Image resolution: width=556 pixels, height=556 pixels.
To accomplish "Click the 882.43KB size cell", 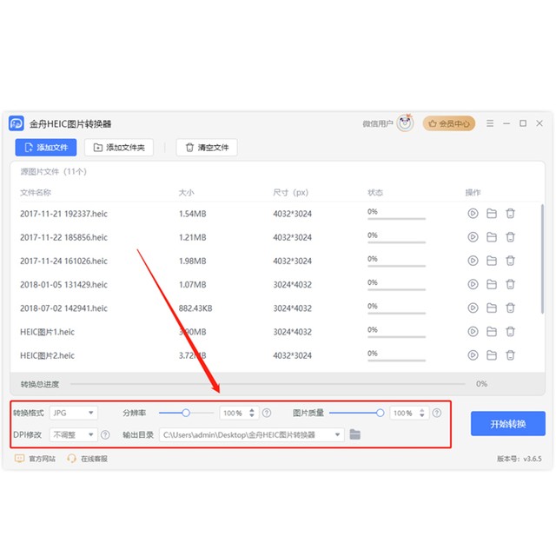I will point(195,308).
